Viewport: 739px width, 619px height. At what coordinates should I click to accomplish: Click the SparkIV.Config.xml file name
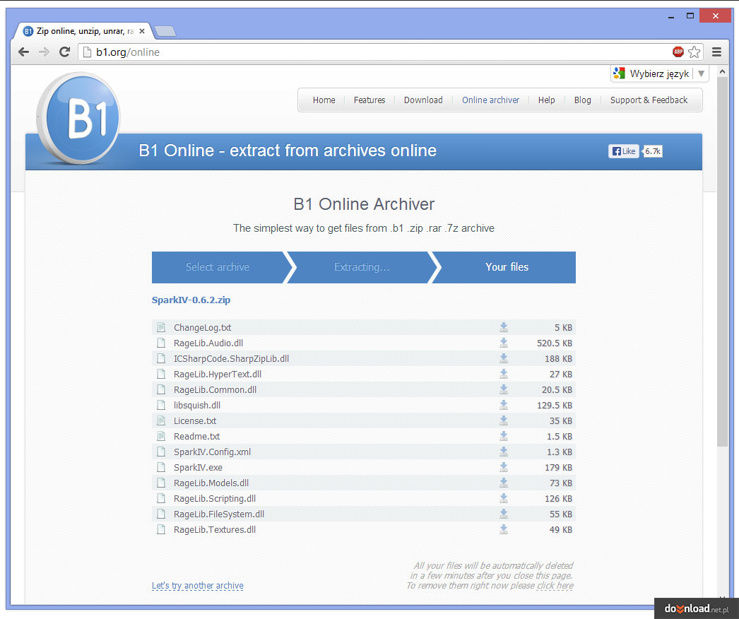(x=212, y=452)
